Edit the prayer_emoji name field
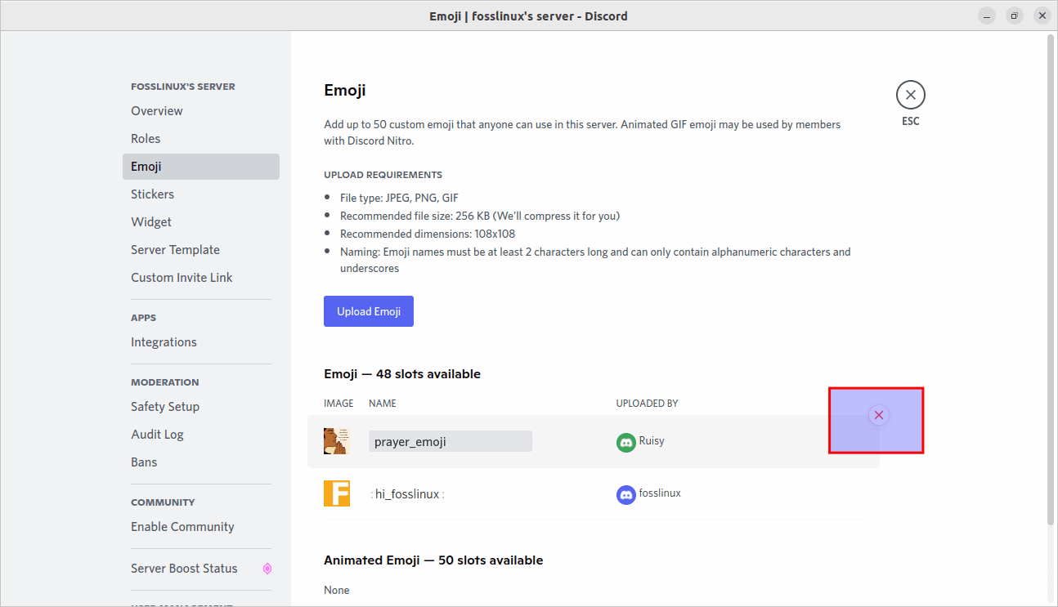This screenshot has height=607, width=1058. [451, 441]
